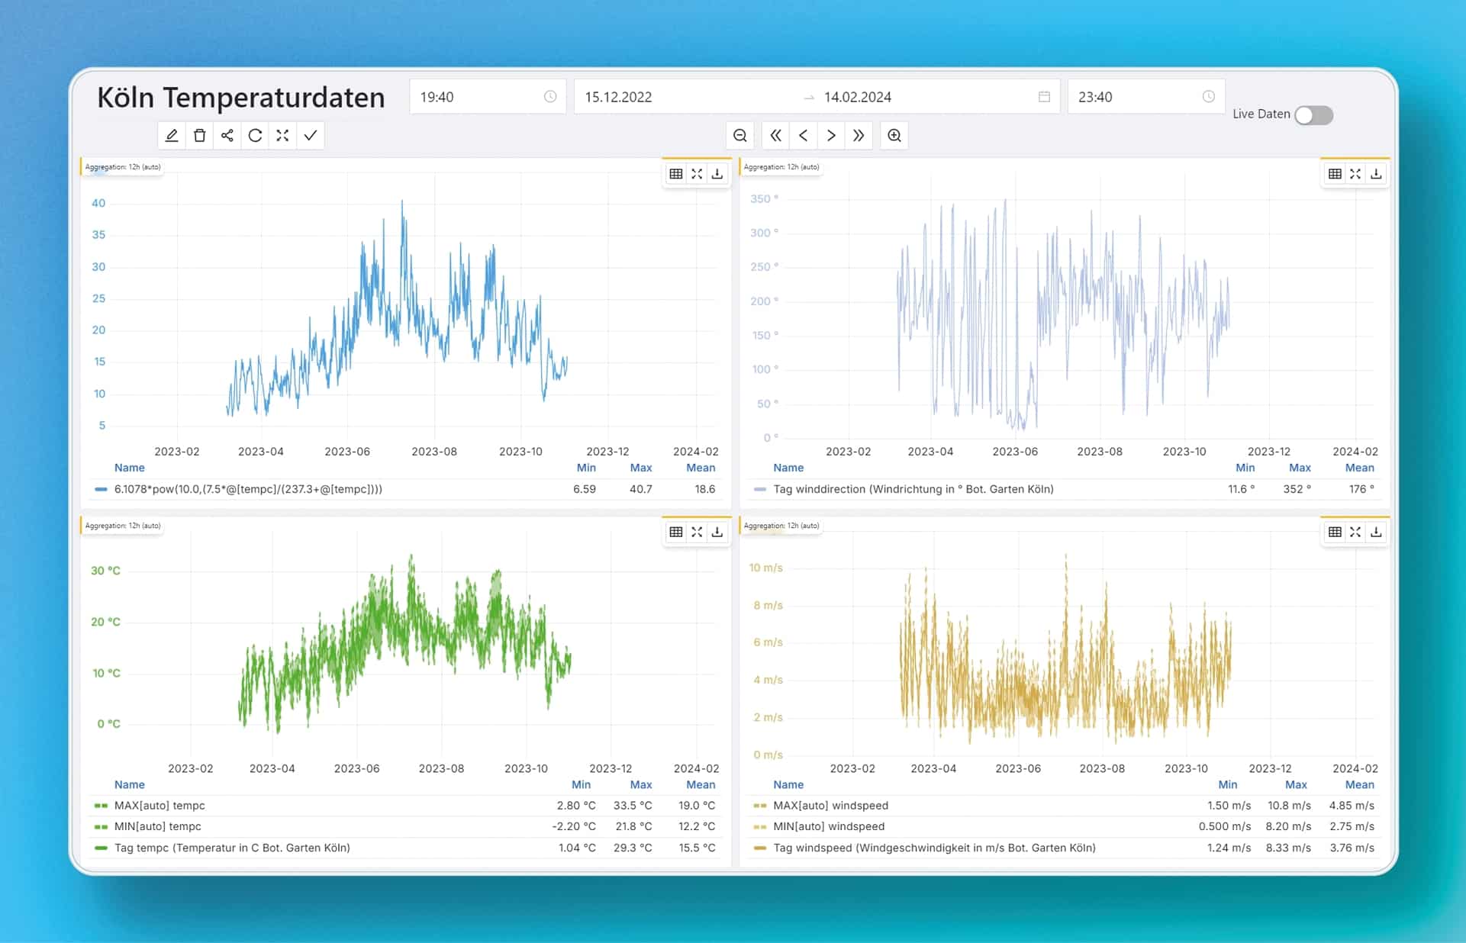Zoom out the time range
This screenshot has width=1466, height=943.
[739, 136]
